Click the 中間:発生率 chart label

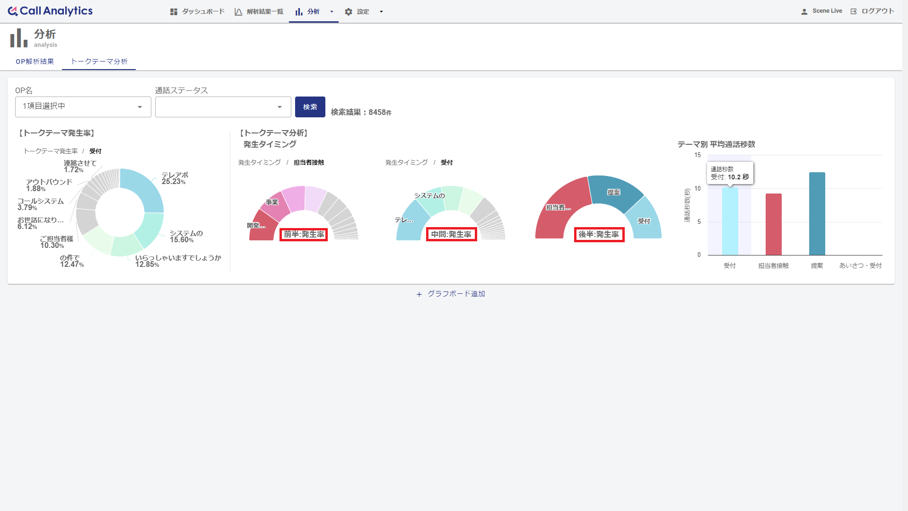coord(451,235)
